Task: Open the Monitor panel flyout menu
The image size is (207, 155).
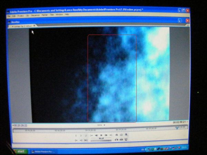Action: 187,25
